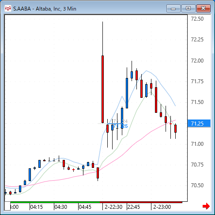Click the 04:15 time axis label
The height and width of the screenshot is (215, 215).
(x=36, y=207)
